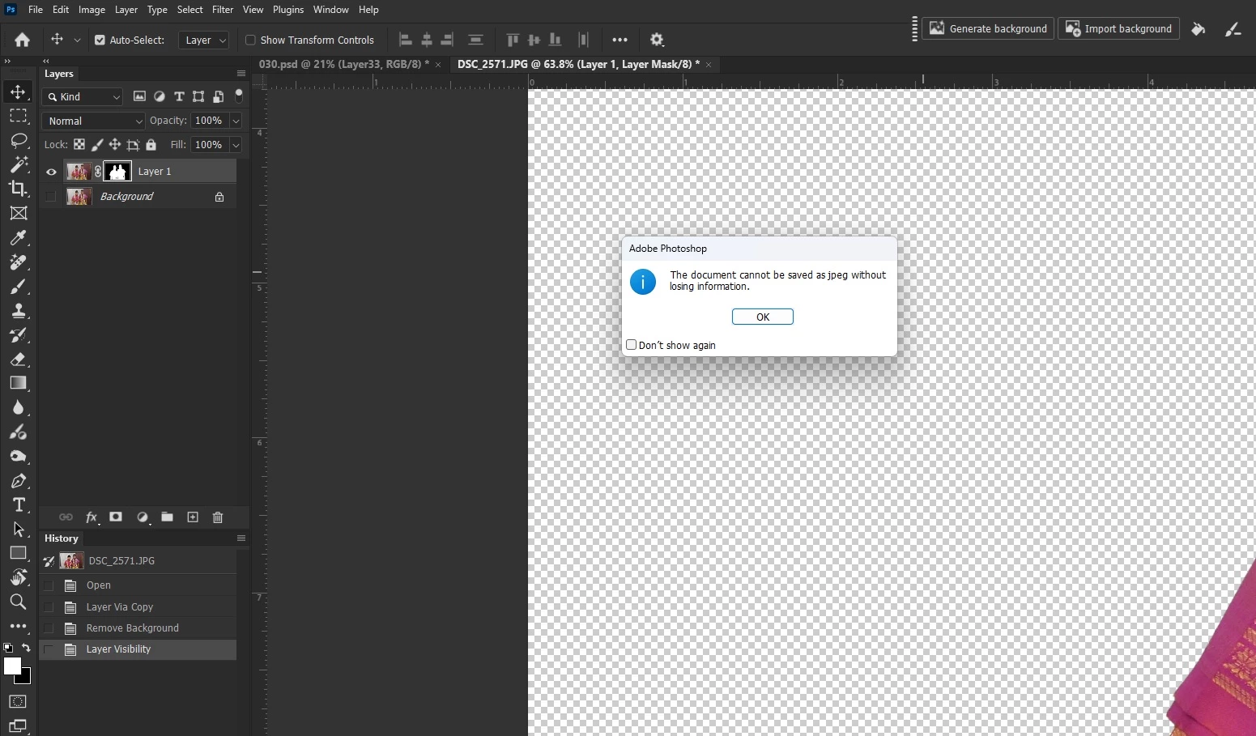Select the Spot Healing Brush tool
This screenshot has height=736, width=1256.
point(18,262)
